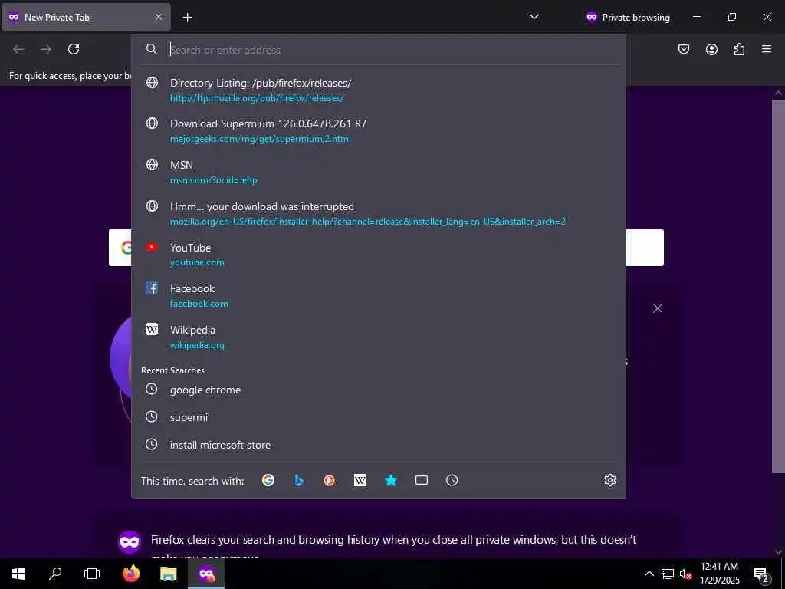Open the notification center icon

point(761,574)
